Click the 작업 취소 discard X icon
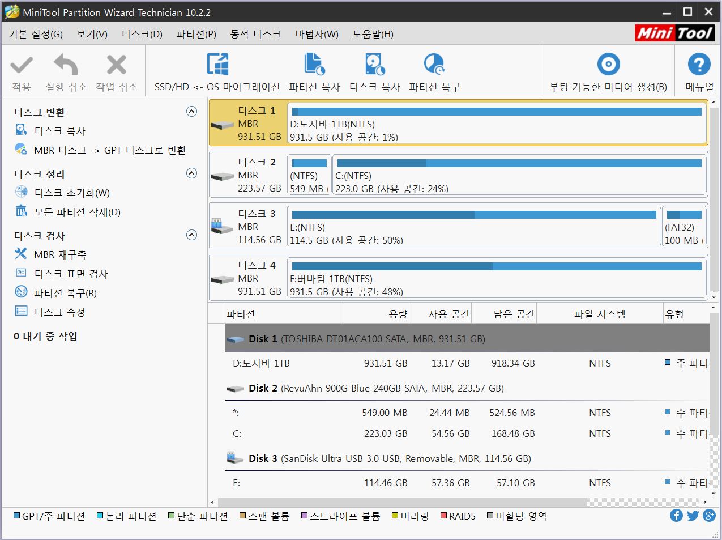This screenshot has width=722, height=540. click(116, 65)
